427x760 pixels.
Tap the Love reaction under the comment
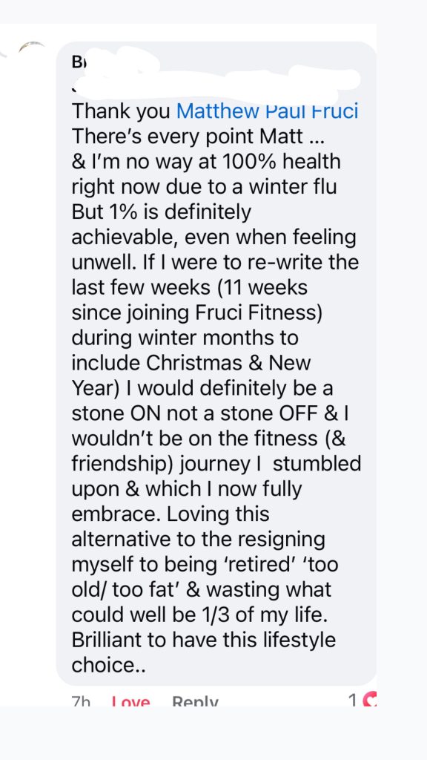[x=130, y=701]
